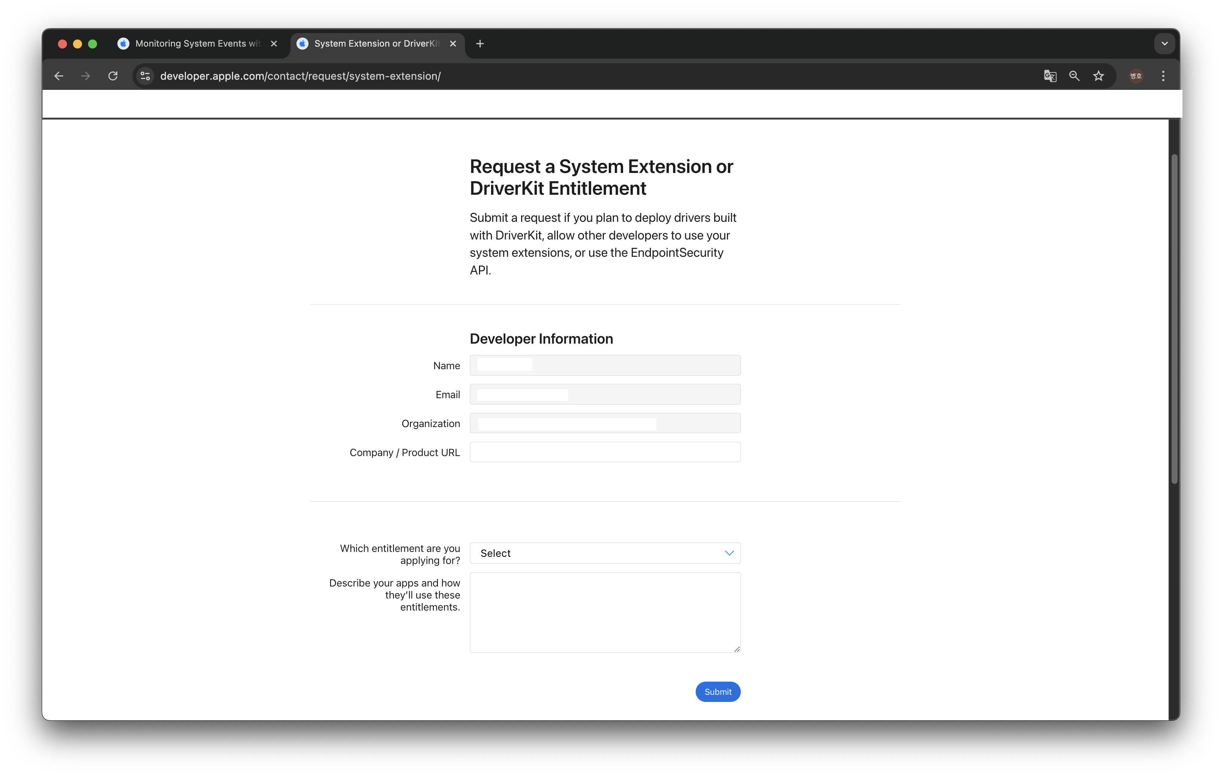
Task: Click the back navigation arrow
Action: pyautogui.click(x=58, y=76)
